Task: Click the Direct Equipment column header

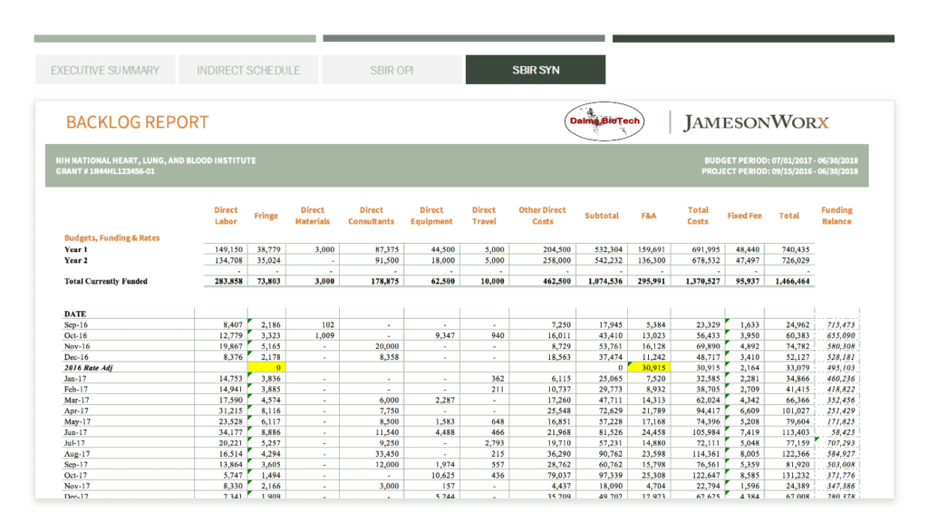Action: coord(431,216)
